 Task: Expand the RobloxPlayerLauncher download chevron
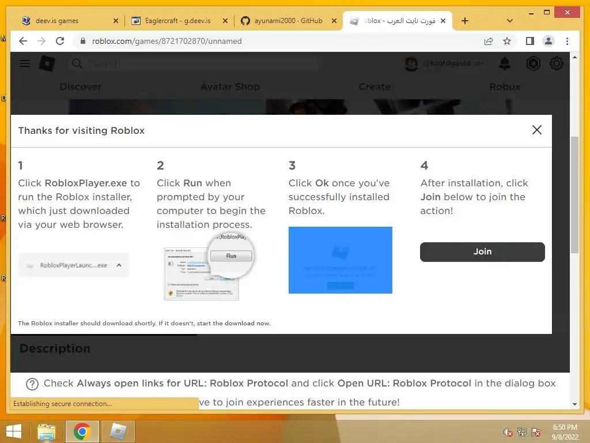tap(119, 265)
